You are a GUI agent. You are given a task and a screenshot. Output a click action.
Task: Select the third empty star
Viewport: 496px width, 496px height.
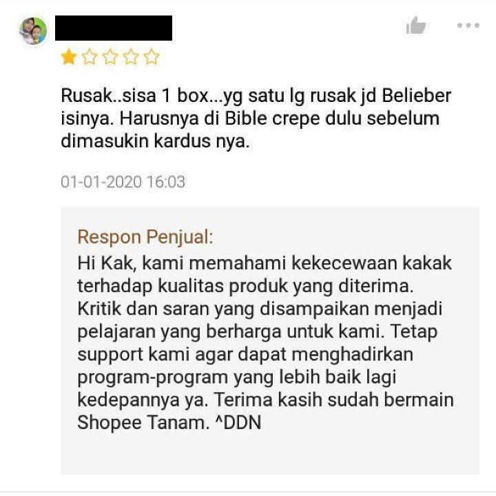coord(110,57)
